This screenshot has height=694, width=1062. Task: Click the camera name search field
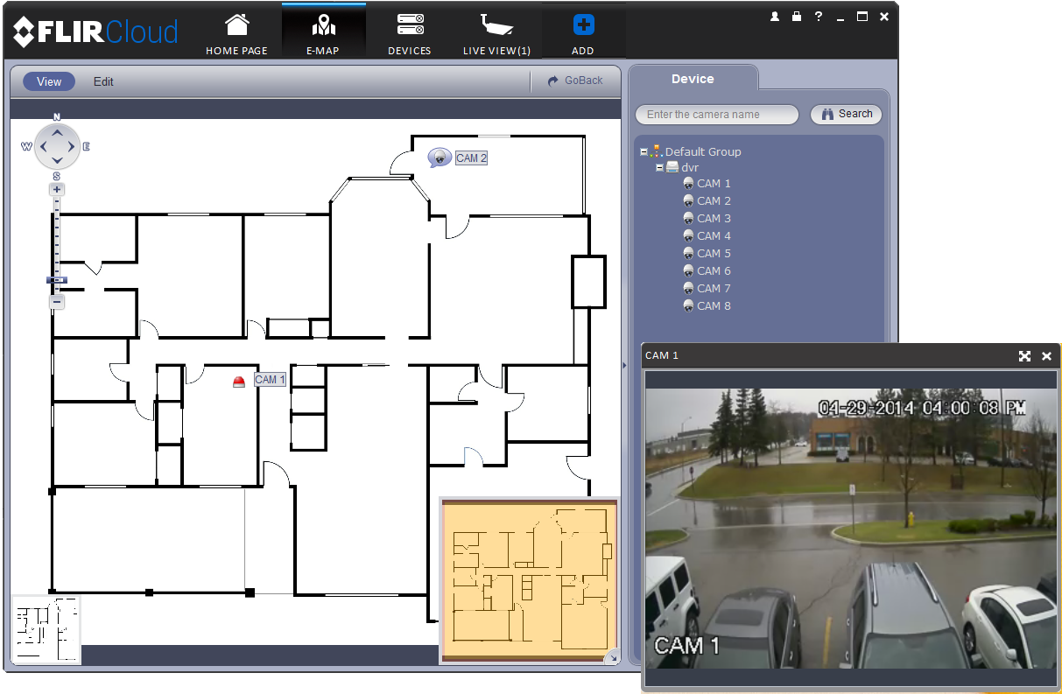717,115
